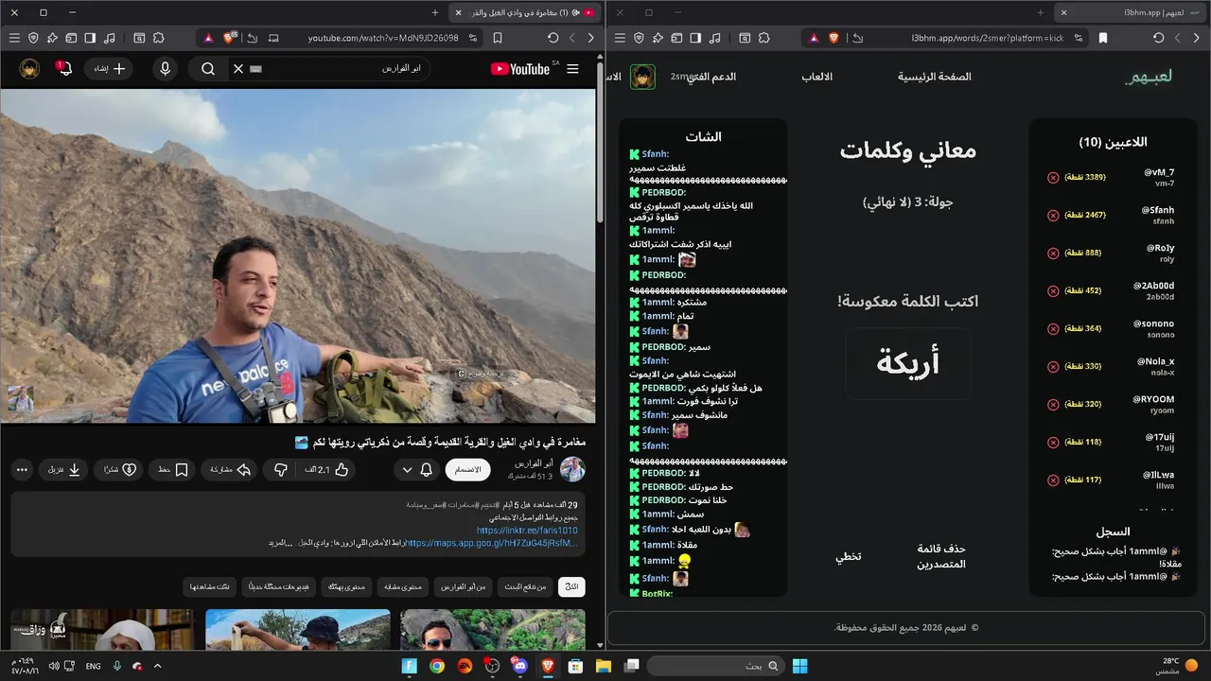
Task: Click the taskbar search box بحث
Action: [x=716, y=666]
